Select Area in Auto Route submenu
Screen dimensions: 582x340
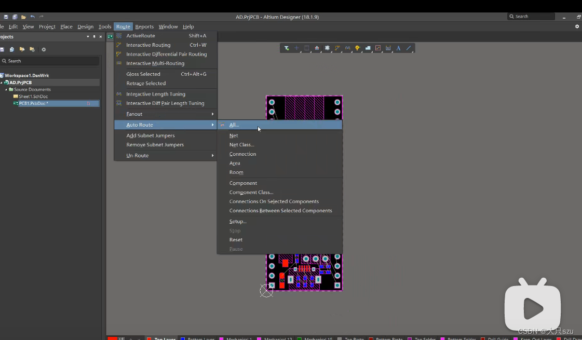279,163
